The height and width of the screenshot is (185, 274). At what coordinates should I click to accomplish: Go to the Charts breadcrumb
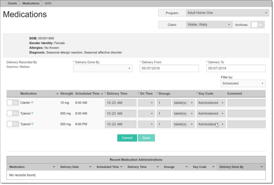coord(12,3)
